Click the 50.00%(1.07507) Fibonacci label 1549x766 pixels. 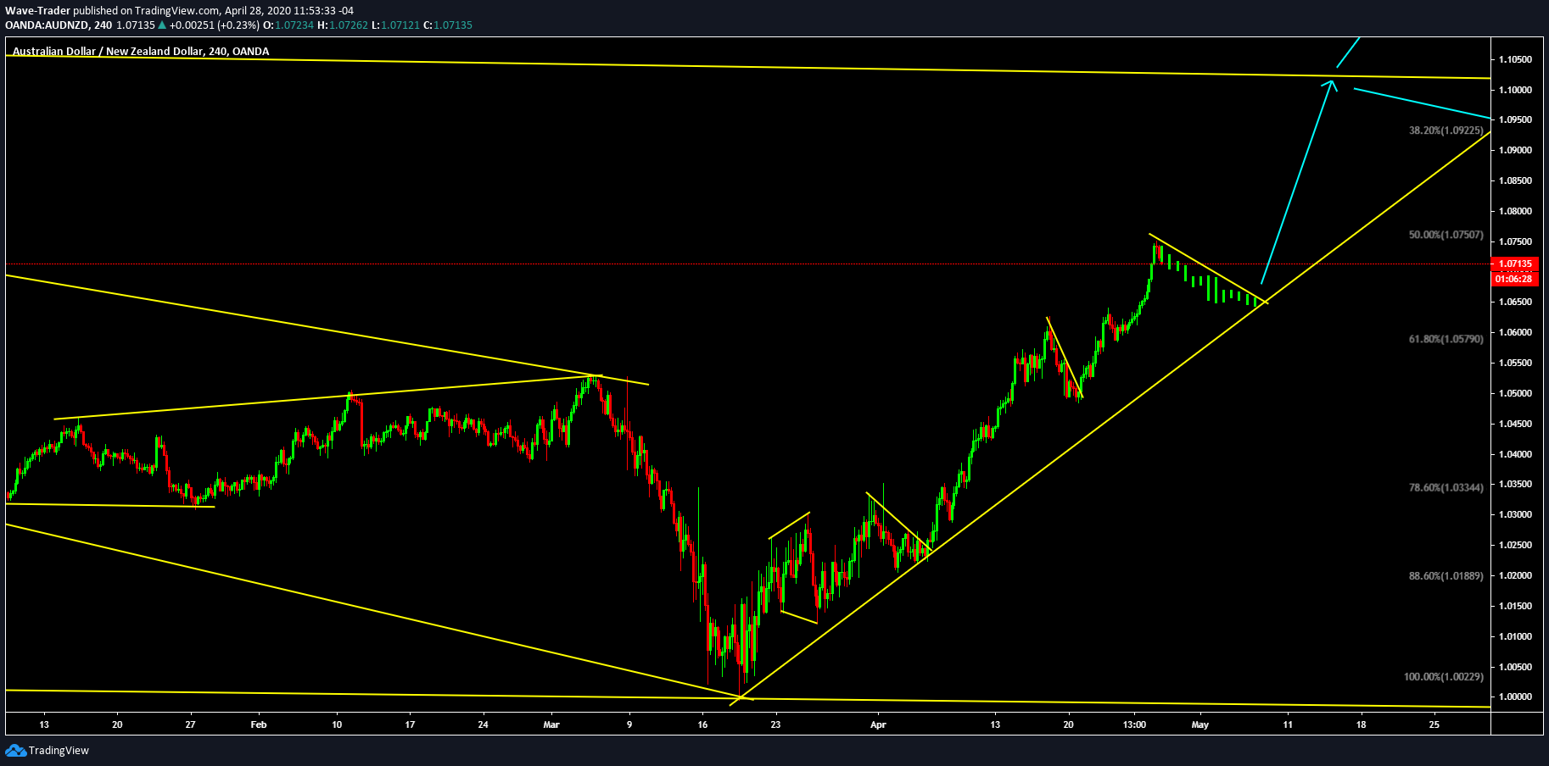click(1446, 235)
